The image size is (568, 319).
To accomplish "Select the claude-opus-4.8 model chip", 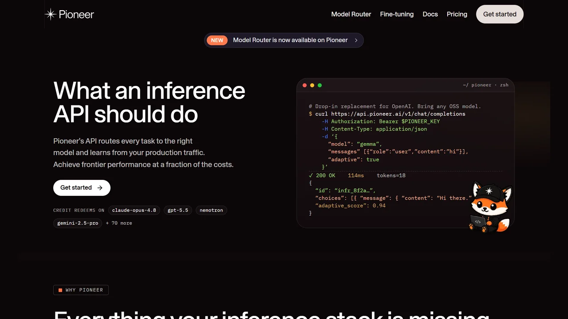I will pyautogui.click(x=134, y=210).
